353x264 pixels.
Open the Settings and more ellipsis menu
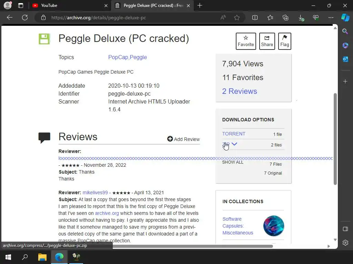point(331,18)
